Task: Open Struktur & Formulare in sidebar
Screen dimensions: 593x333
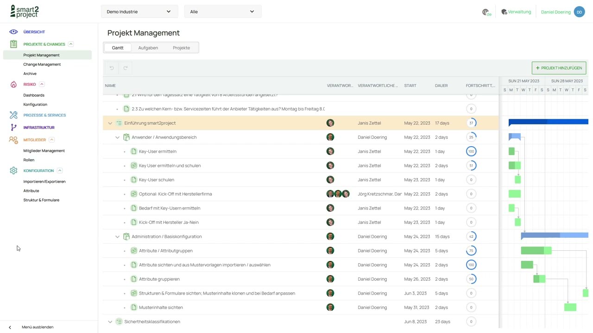Action: (41, 200)
